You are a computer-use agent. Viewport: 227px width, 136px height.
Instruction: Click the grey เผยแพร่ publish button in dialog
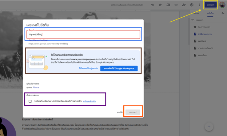tap(133, 112)
